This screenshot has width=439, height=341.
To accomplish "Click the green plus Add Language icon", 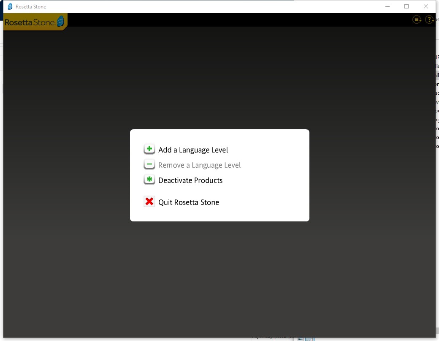I will coord(149,149).
